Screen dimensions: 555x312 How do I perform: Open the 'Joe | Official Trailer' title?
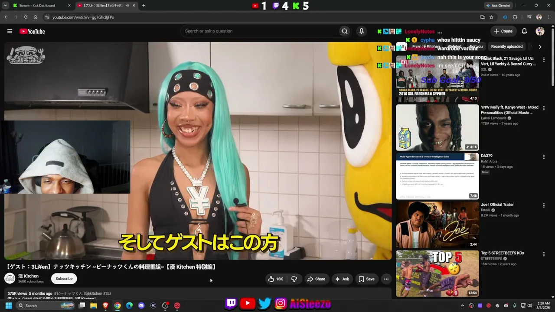click(x=497, y=205)
